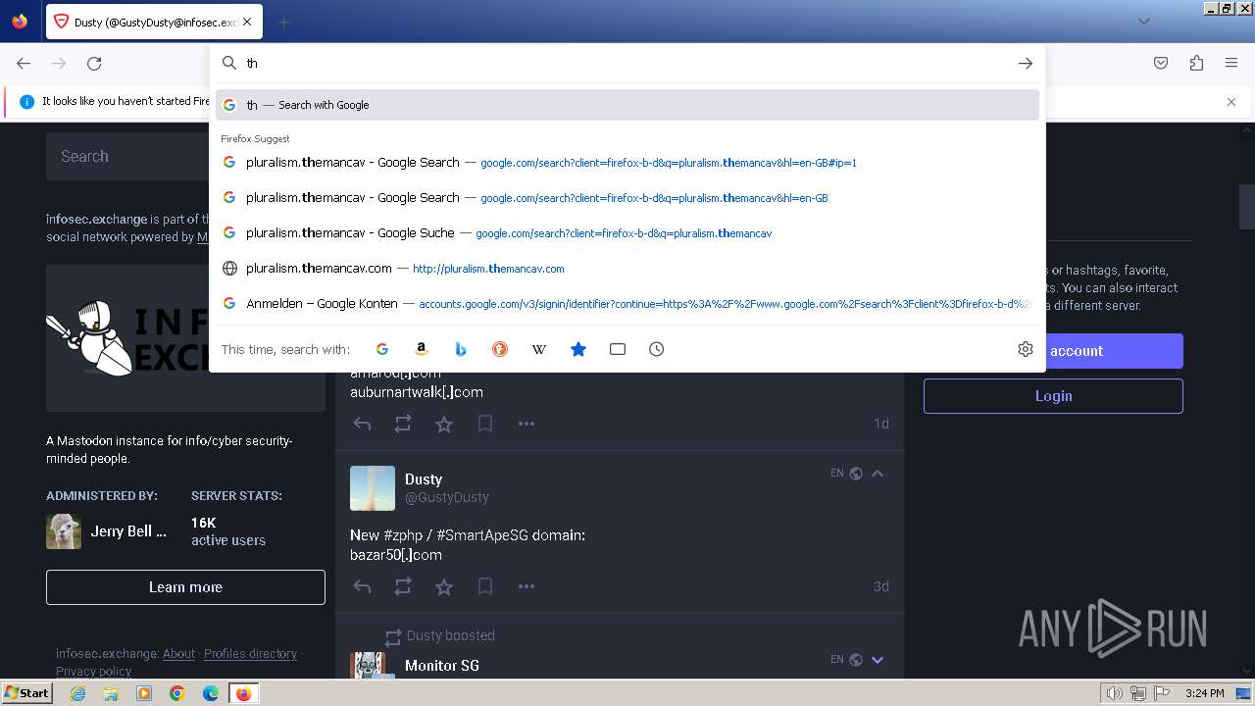Image resolution: width=1255 pixels, height=706 pixels.
Task: Favorite the bazar50 post
Action: [444, 586]
